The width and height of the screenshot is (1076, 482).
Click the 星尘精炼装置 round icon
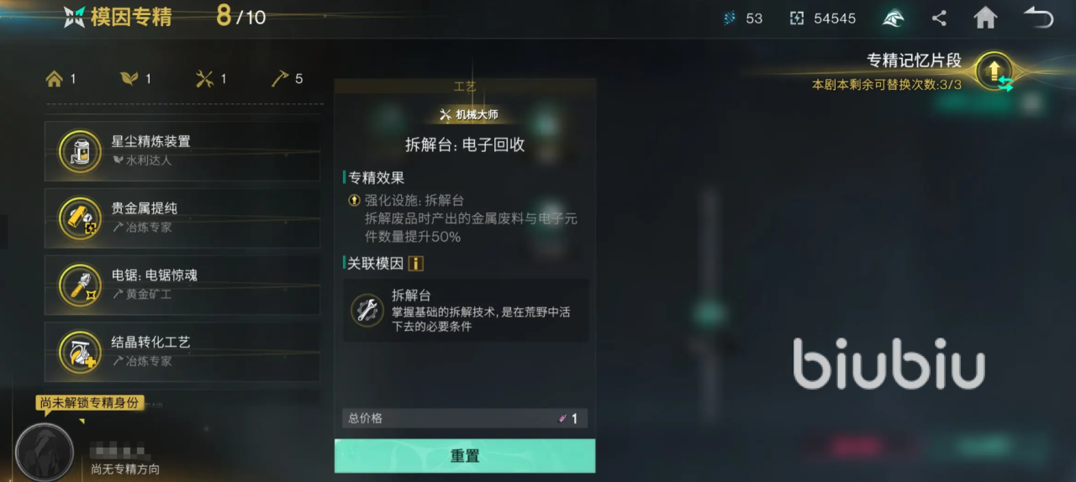point(81,151)
